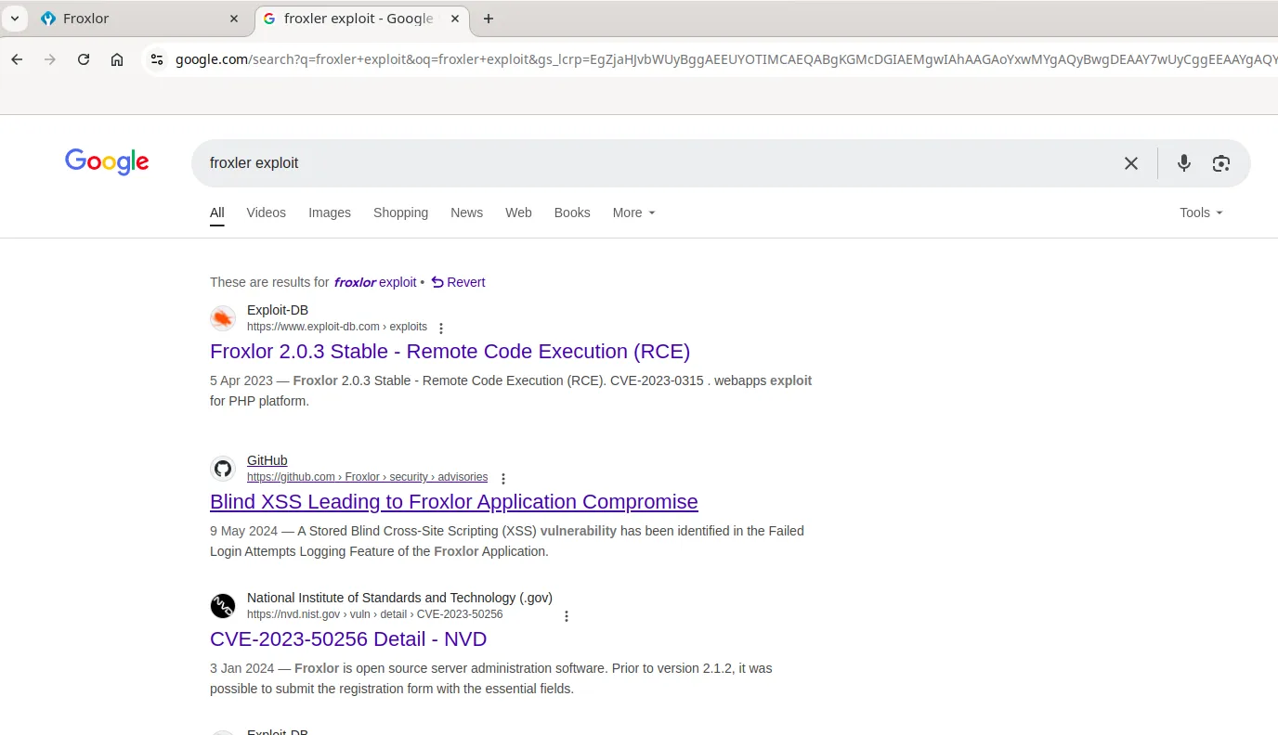Open a new browser tab
The image size is (1278, 735).
coord(489,19)
